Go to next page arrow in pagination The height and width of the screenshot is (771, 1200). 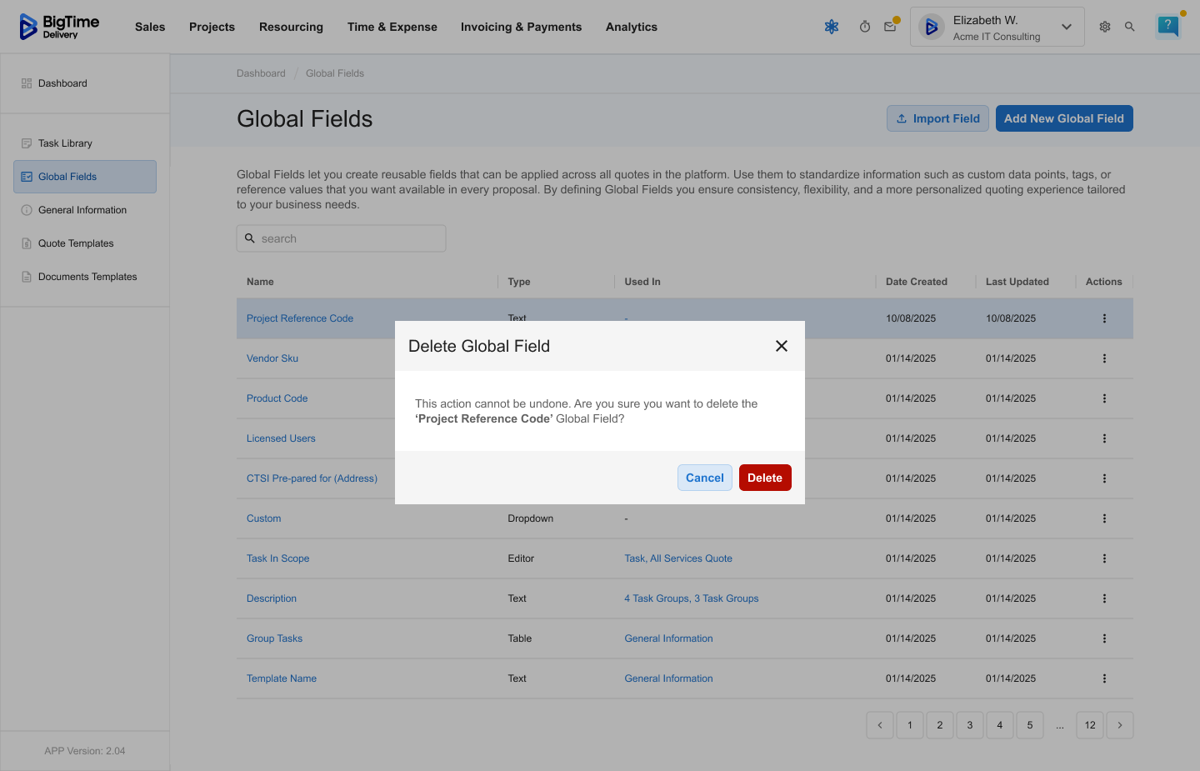click(x=1120, y=725)
